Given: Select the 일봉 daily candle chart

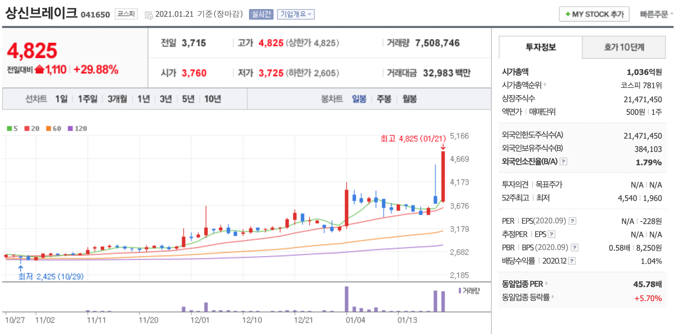Looking at the screenshot, I should (359, 99).
